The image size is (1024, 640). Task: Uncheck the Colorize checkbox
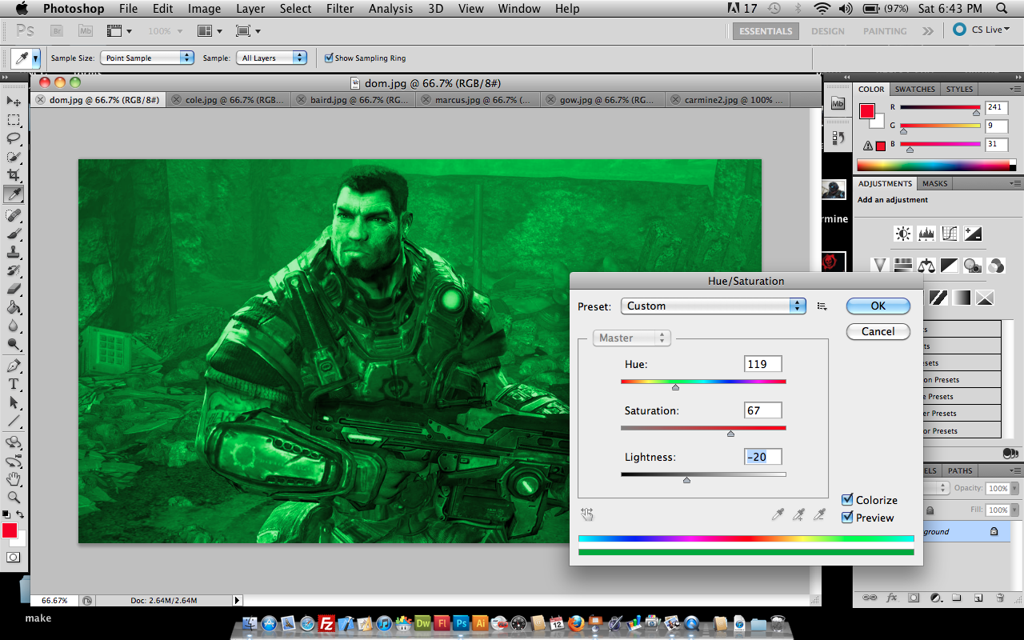847,500
